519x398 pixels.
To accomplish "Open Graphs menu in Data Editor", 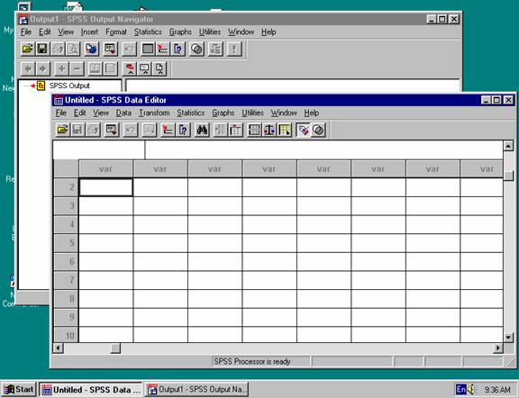I will point(223,113).
